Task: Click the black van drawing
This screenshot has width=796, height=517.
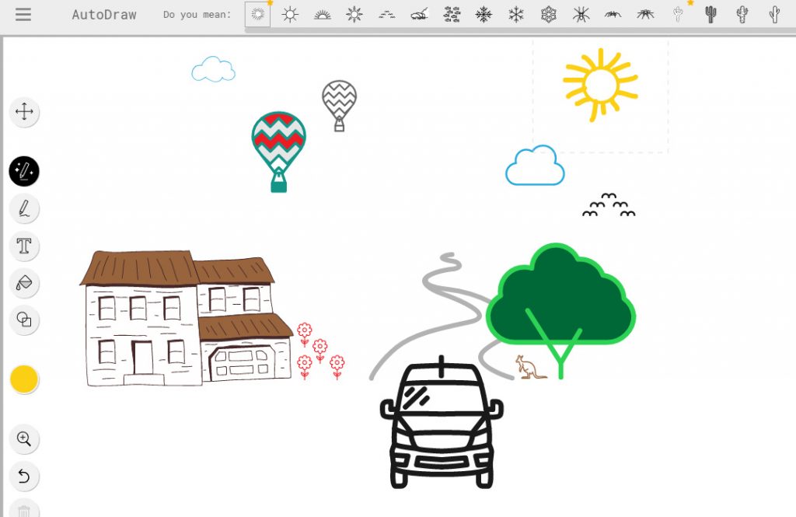Action: click(x=442, y=422)
